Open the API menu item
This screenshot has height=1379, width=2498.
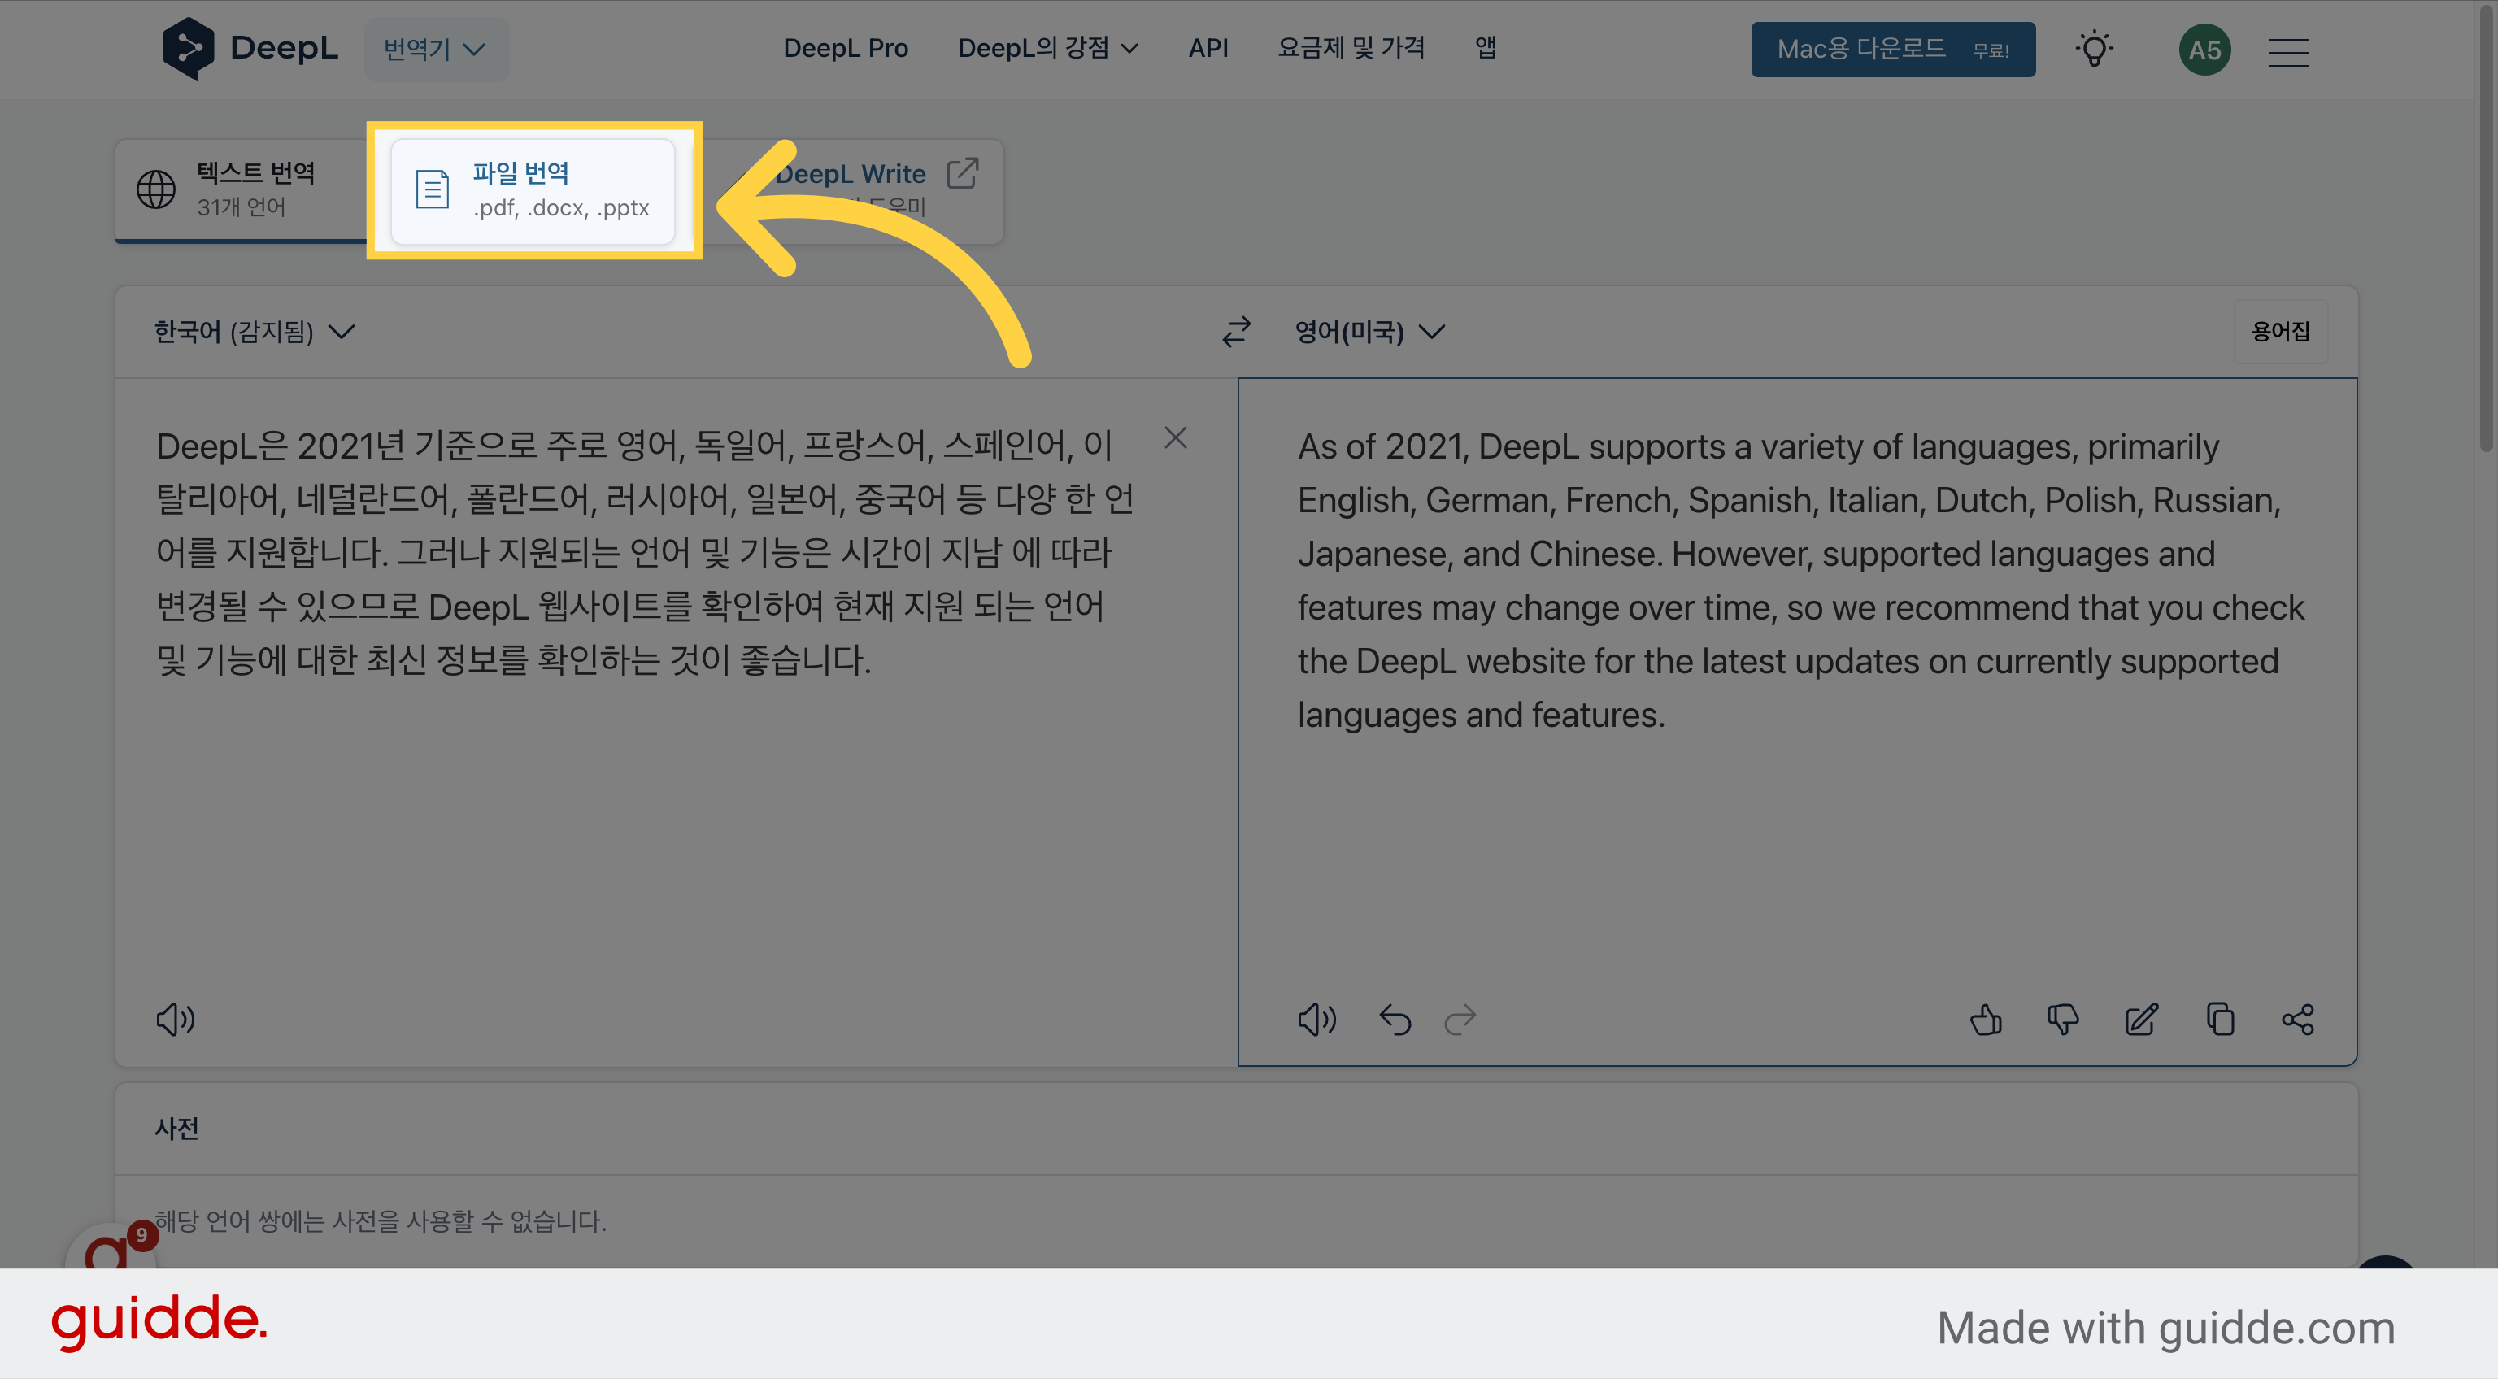tap(1208, 49)
